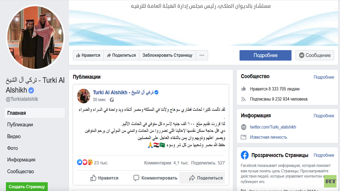Open the blue Подробнее button
Screen dimensions: 340x191
pos(265,55)
